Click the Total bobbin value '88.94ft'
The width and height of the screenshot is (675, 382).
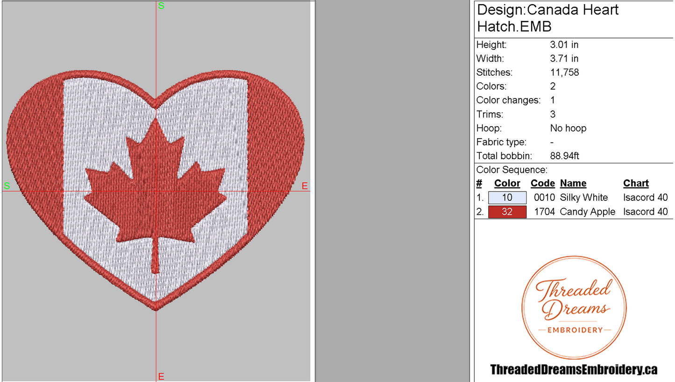[565, 156]
